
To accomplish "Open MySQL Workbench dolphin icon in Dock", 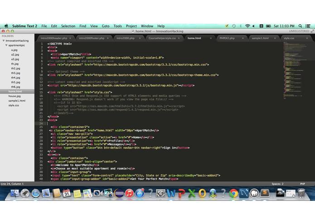I will point(244,193).
